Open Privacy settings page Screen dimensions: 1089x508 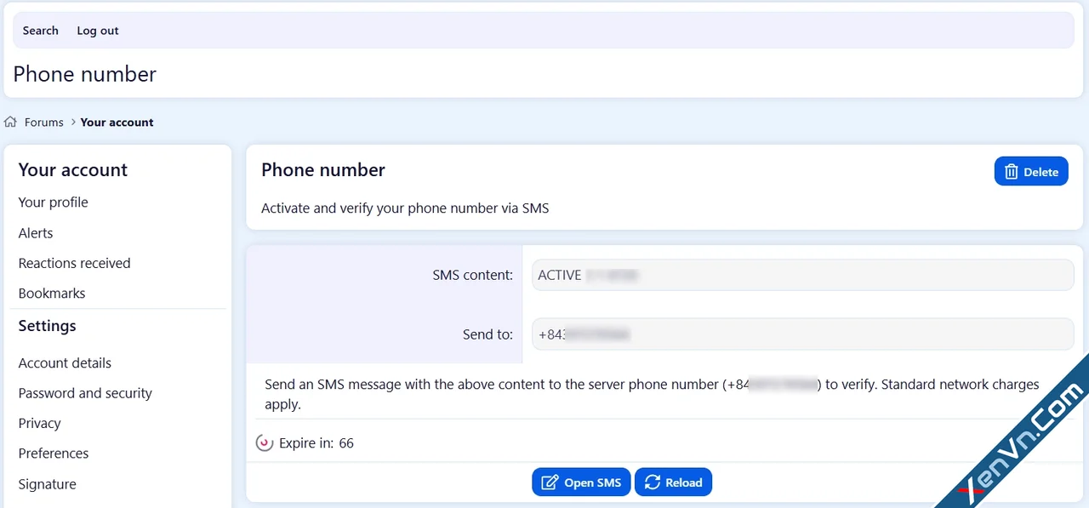[40, 423]
